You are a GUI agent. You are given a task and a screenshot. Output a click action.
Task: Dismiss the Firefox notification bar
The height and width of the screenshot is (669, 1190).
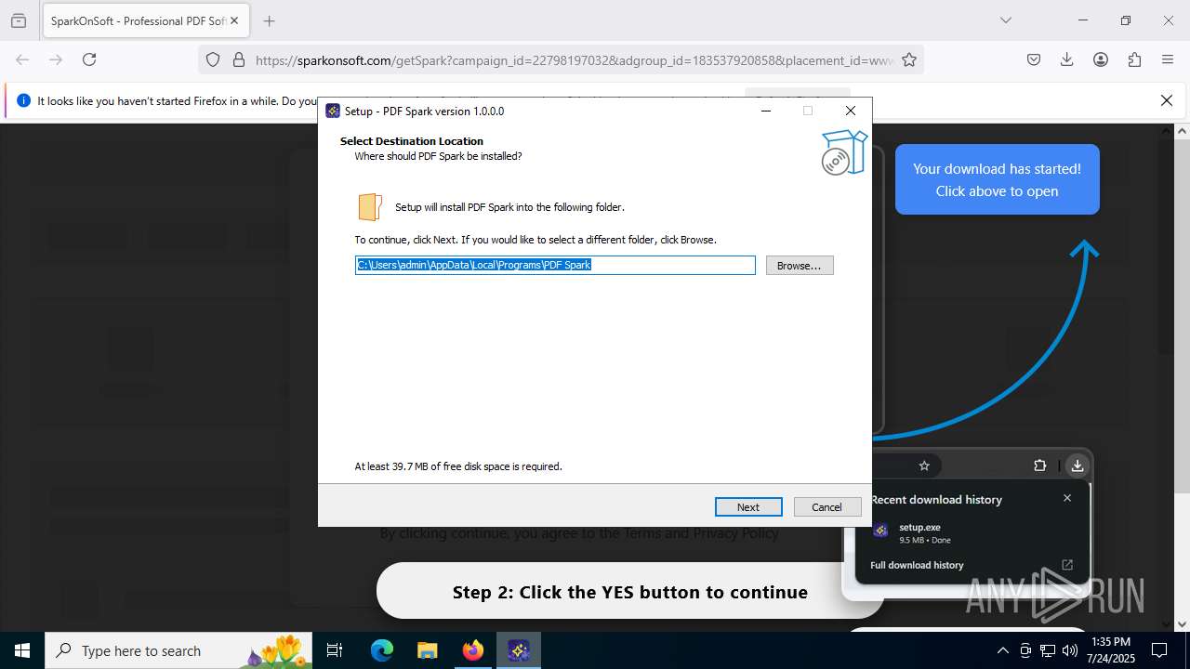(x=1167, y=100)
